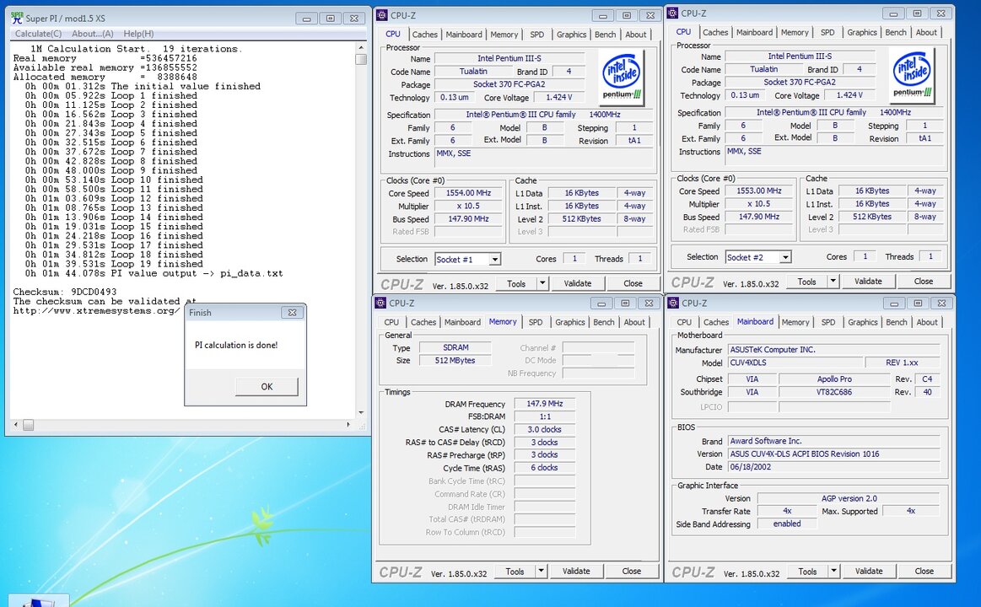
Task: Click the Apollo Pro chipset field
Action: click(834, 379)
